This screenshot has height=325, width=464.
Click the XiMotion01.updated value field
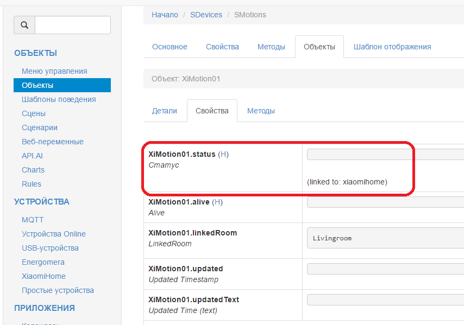pyautogui.click(x=385, y=269)
